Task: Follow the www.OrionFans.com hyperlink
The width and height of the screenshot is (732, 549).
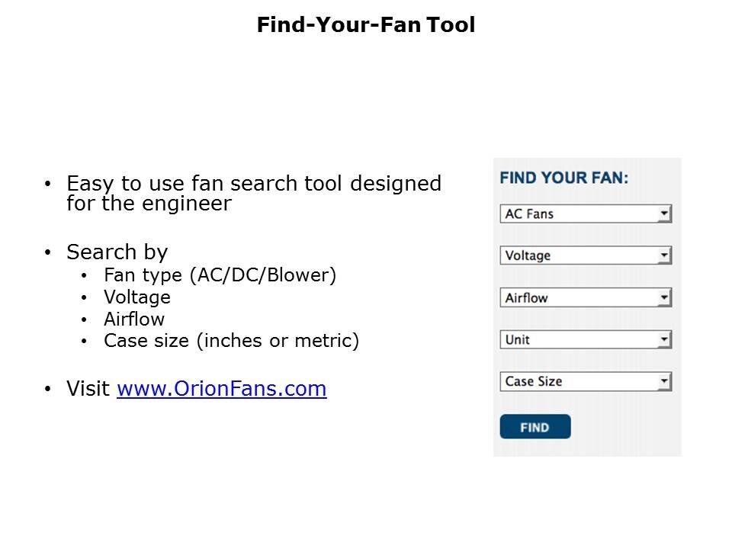Action: (x=221, y=389)
